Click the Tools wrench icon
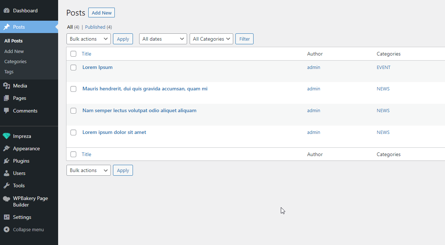 pos(7,185)
